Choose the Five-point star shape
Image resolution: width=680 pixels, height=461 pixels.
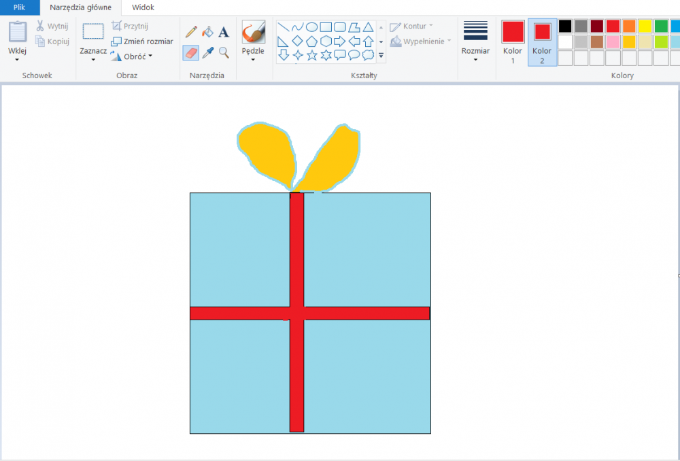[312, 55]
